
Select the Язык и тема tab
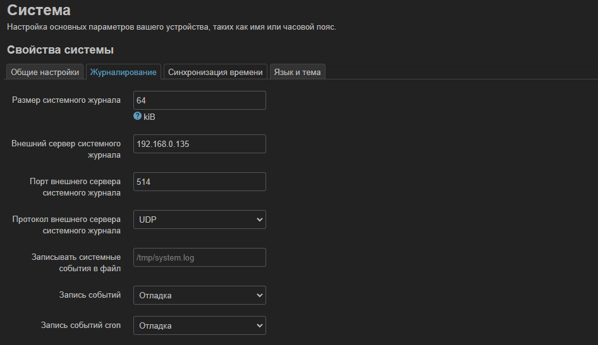tap(298, 72)
